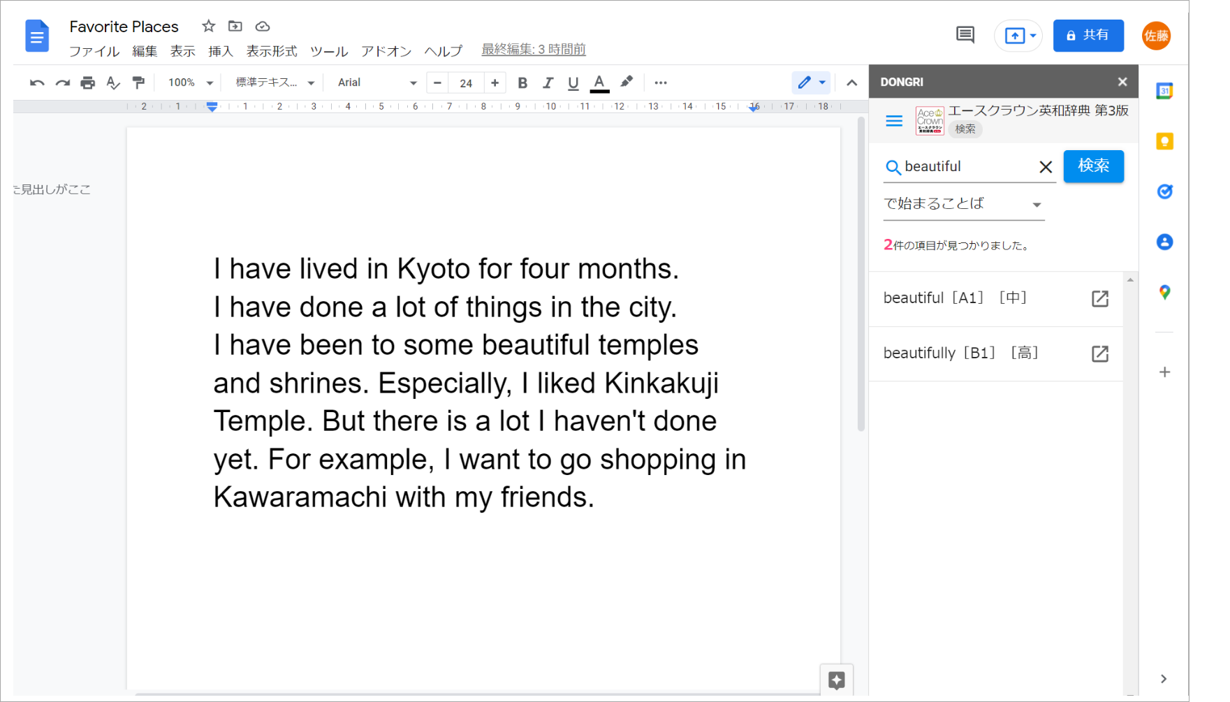Click the left indent marker on ruler
Screen dimensions: 1230x702
point(212,108)
